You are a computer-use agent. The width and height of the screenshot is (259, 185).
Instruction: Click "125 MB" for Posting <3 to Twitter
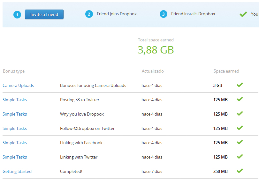(x=220, y=100)
